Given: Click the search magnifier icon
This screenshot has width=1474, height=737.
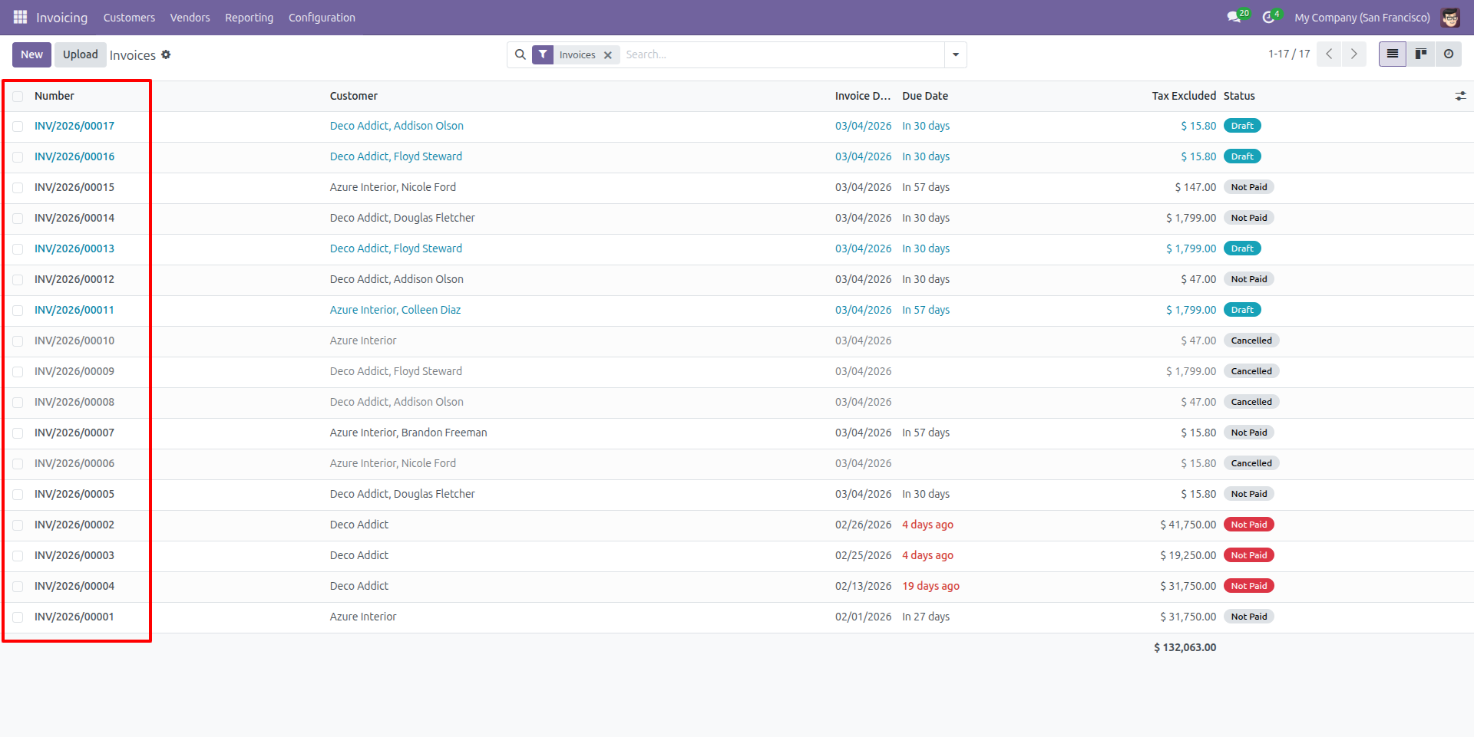Looking at the screenshot, I should 521,54.
